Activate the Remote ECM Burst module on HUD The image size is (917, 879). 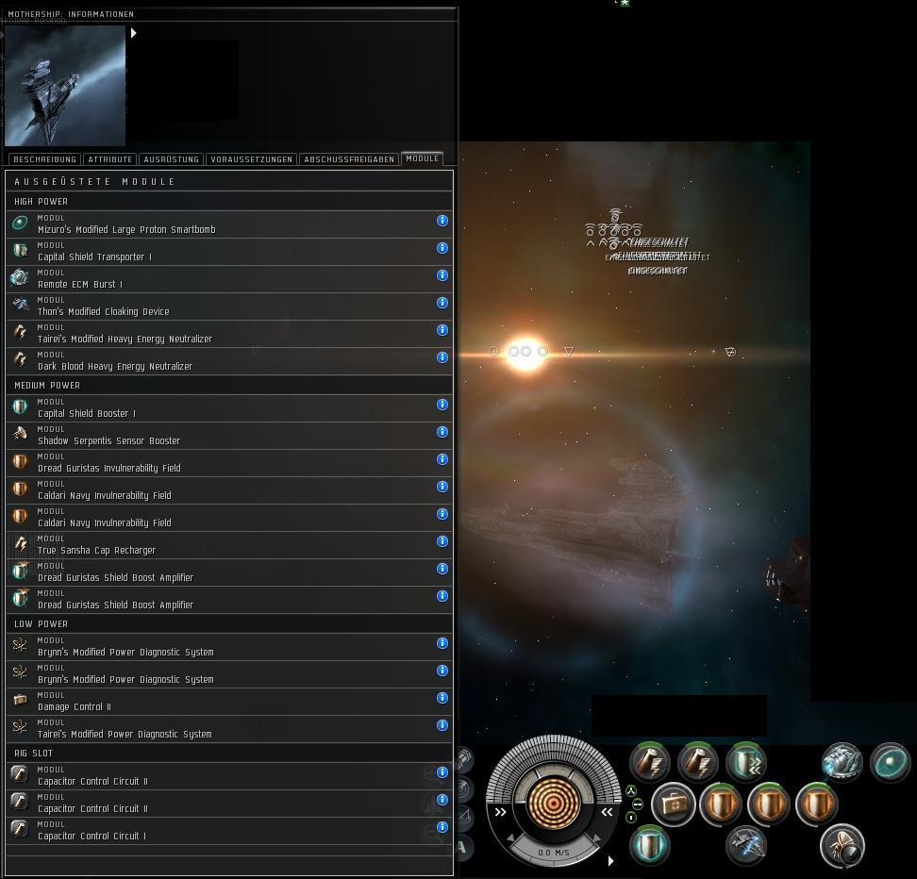(x=842, y=762)
